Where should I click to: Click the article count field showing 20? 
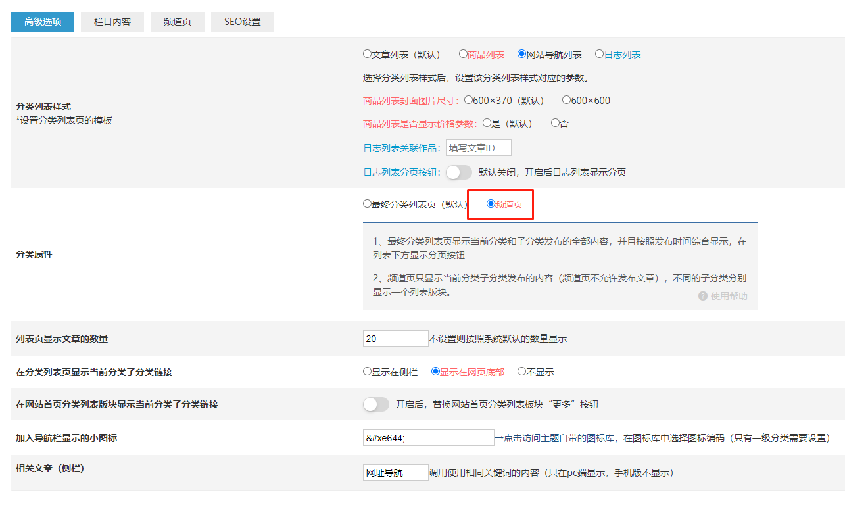[396, 339]
